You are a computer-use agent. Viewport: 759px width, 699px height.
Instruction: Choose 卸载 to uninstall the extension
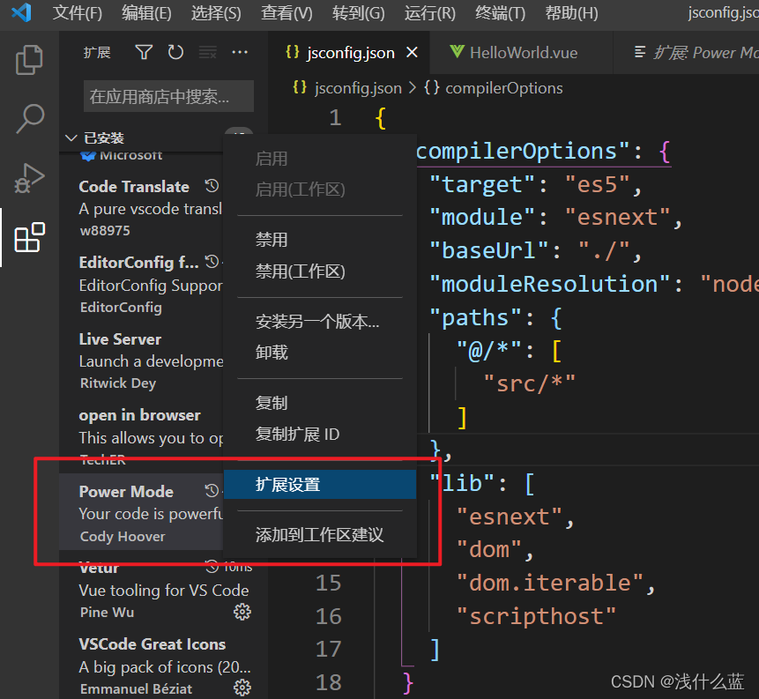(x=320, y=353)
